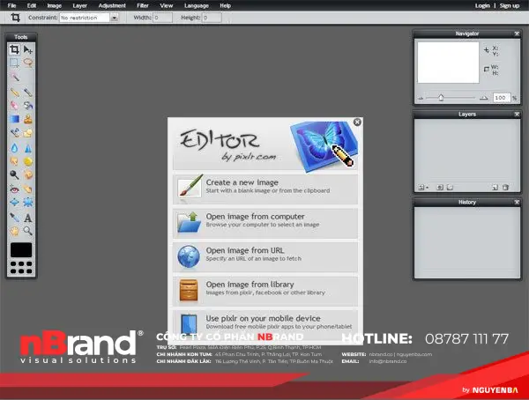This screenshot has width=529, height=400.
Task: Select the Clone Stamp tool
Action: (x=28, y=119)
